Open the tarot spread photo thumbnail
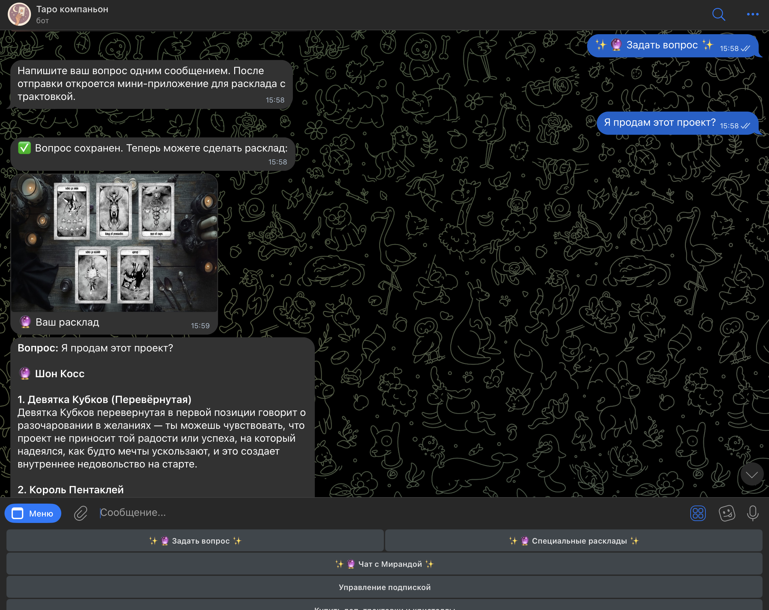This screenshot has width=769, height=610. pos(114,242)
